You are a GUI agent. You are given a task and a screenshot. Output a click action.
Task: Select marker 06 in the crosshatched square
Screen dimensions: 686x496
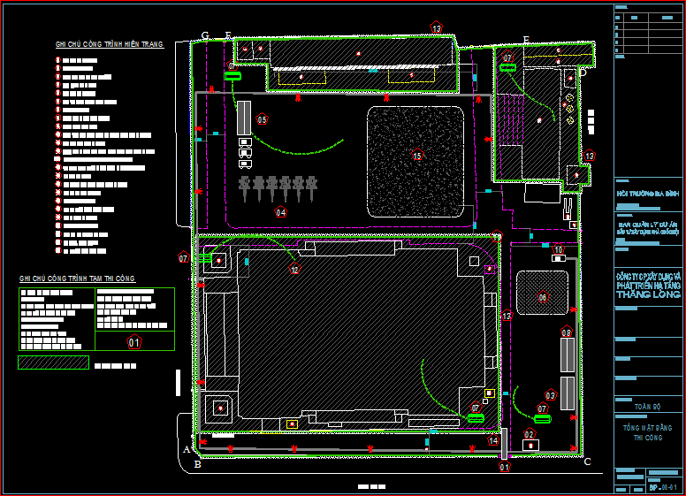(543, 298)
